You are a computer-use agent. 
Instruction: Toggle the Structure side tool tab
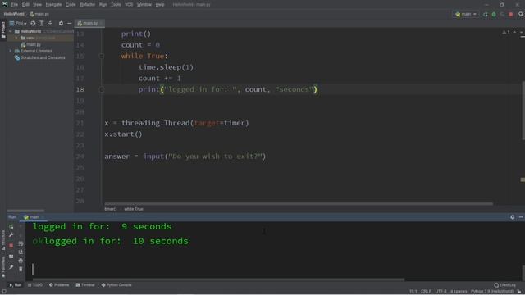(3, 240)
